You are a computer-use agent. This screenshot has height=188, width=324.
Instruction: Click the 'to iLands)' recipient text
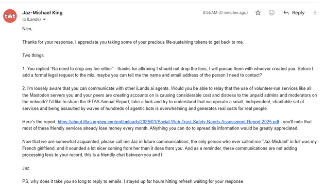tap(31, 20)
